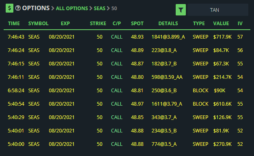Select the 6:58:24 time cell
This screenshot has height=156, width=254.
pyautogui.click(x=16, y=91)
